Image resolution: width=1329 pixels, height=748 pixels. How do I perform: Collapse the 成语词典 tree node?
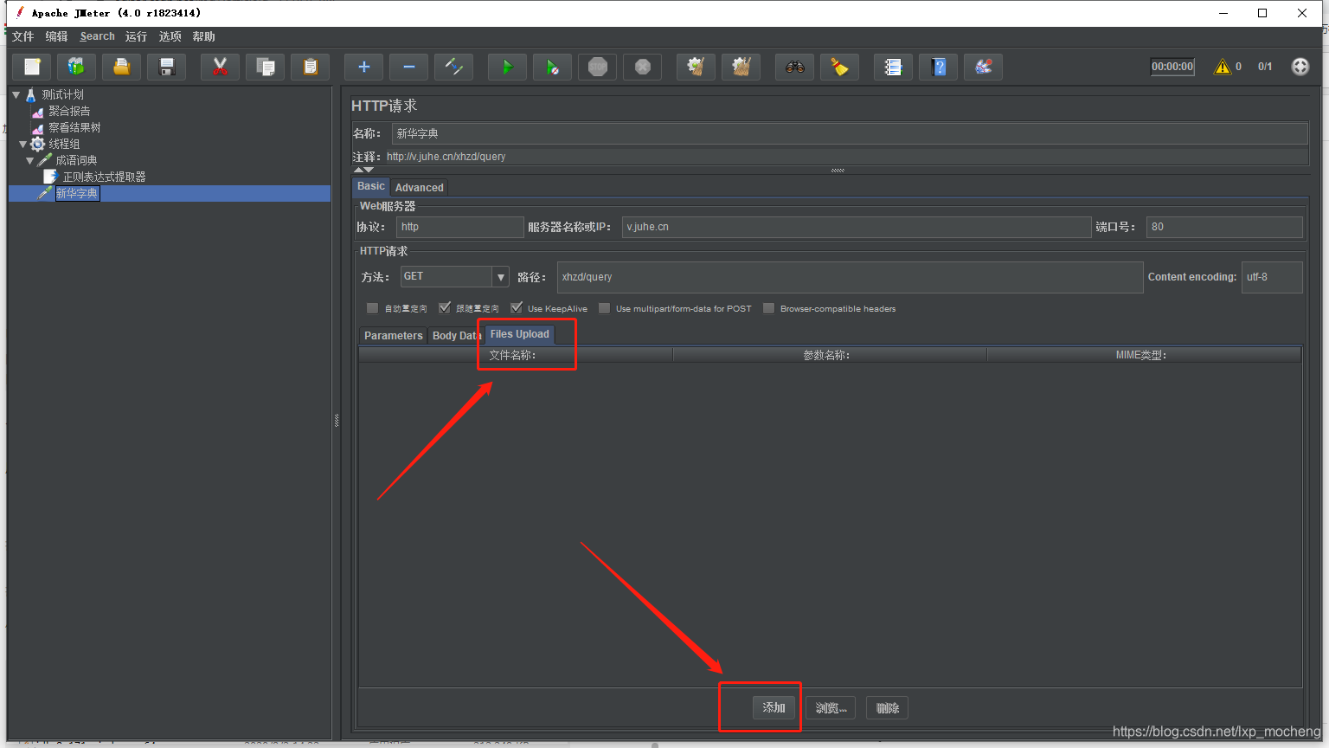[x=30, y=160]
